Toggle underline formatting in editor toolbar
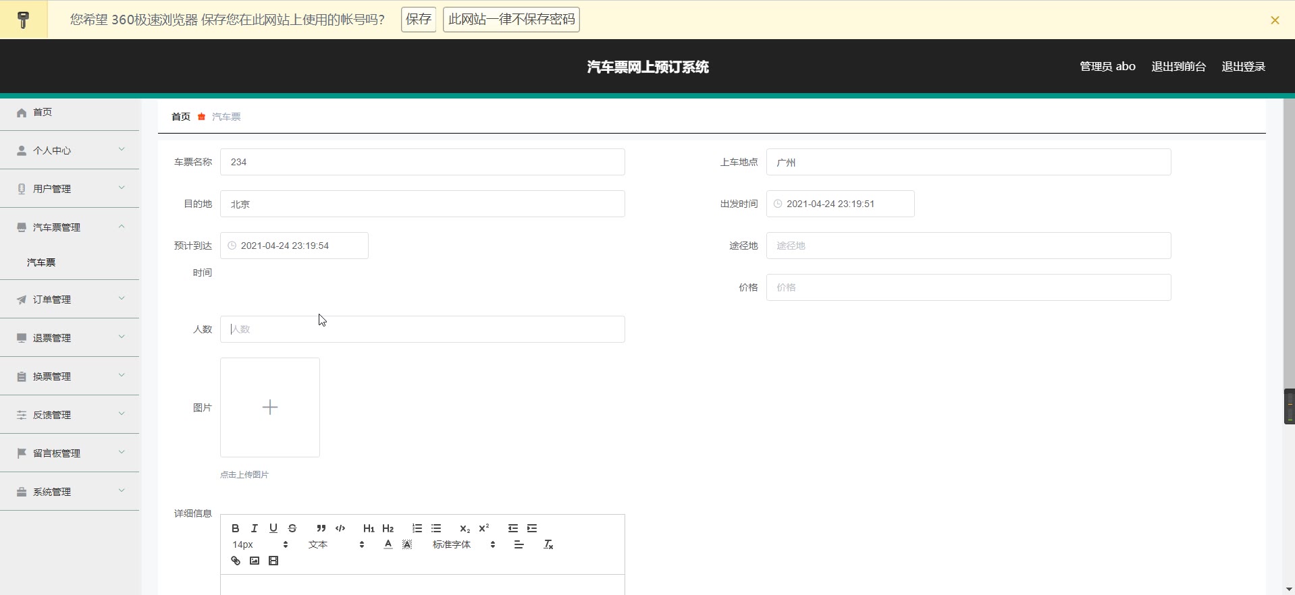The image size is (1295, 595). pyautogui.click(x=273, y=528)
